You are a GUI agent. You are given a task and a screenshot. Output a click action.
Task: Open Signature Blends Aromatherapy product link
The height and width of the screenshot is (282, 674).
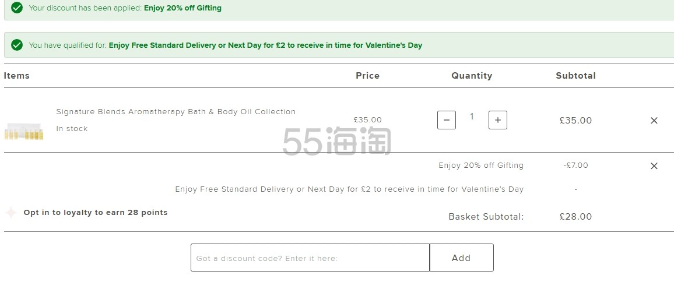pos(176,112)
